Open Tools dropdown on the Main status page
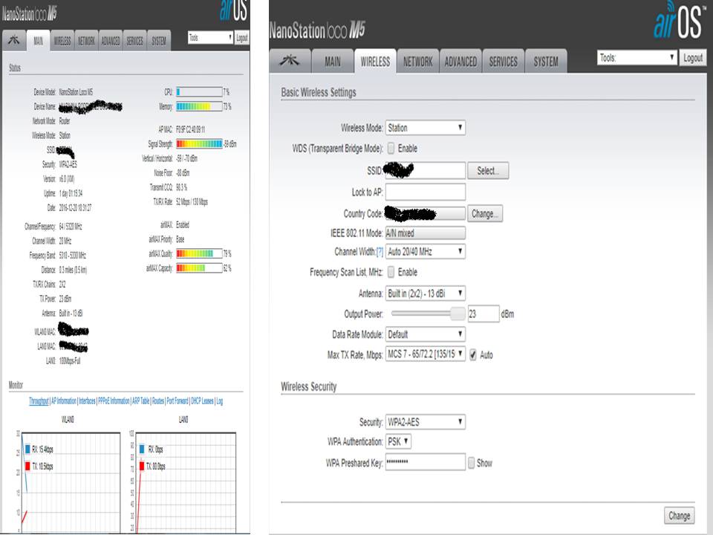This screenshot has width=713, height=535. click(x=210, y=37)
